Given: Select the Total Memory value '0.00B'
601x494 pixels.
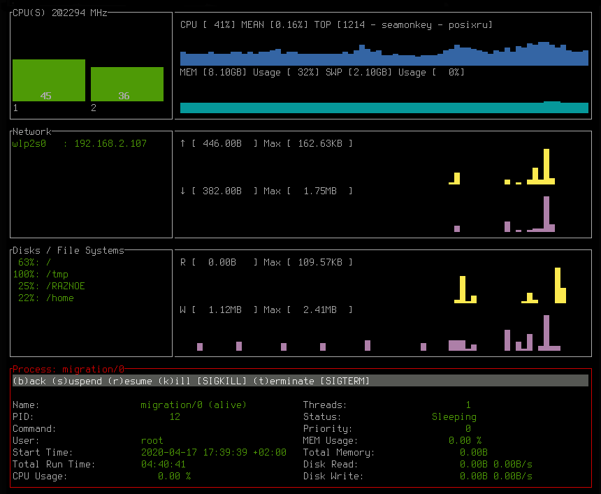Looking at the screenshot, I should click(473, 453).
